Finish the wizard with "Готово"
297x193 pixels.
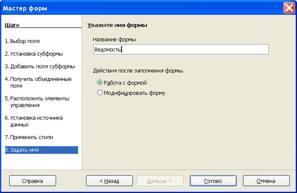pyautogui.click(x=213, y=181)
